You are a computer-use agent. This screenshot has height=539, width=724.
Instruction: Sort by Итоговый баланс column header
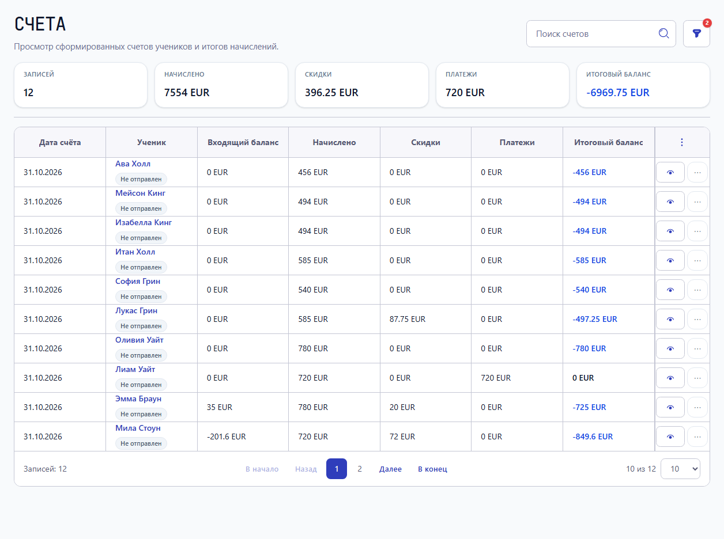pyautogui.click(x=609, y=142)
